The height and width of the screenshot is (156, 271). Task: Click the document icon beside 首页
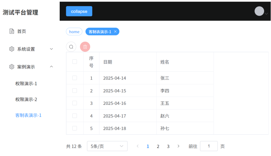12,31
